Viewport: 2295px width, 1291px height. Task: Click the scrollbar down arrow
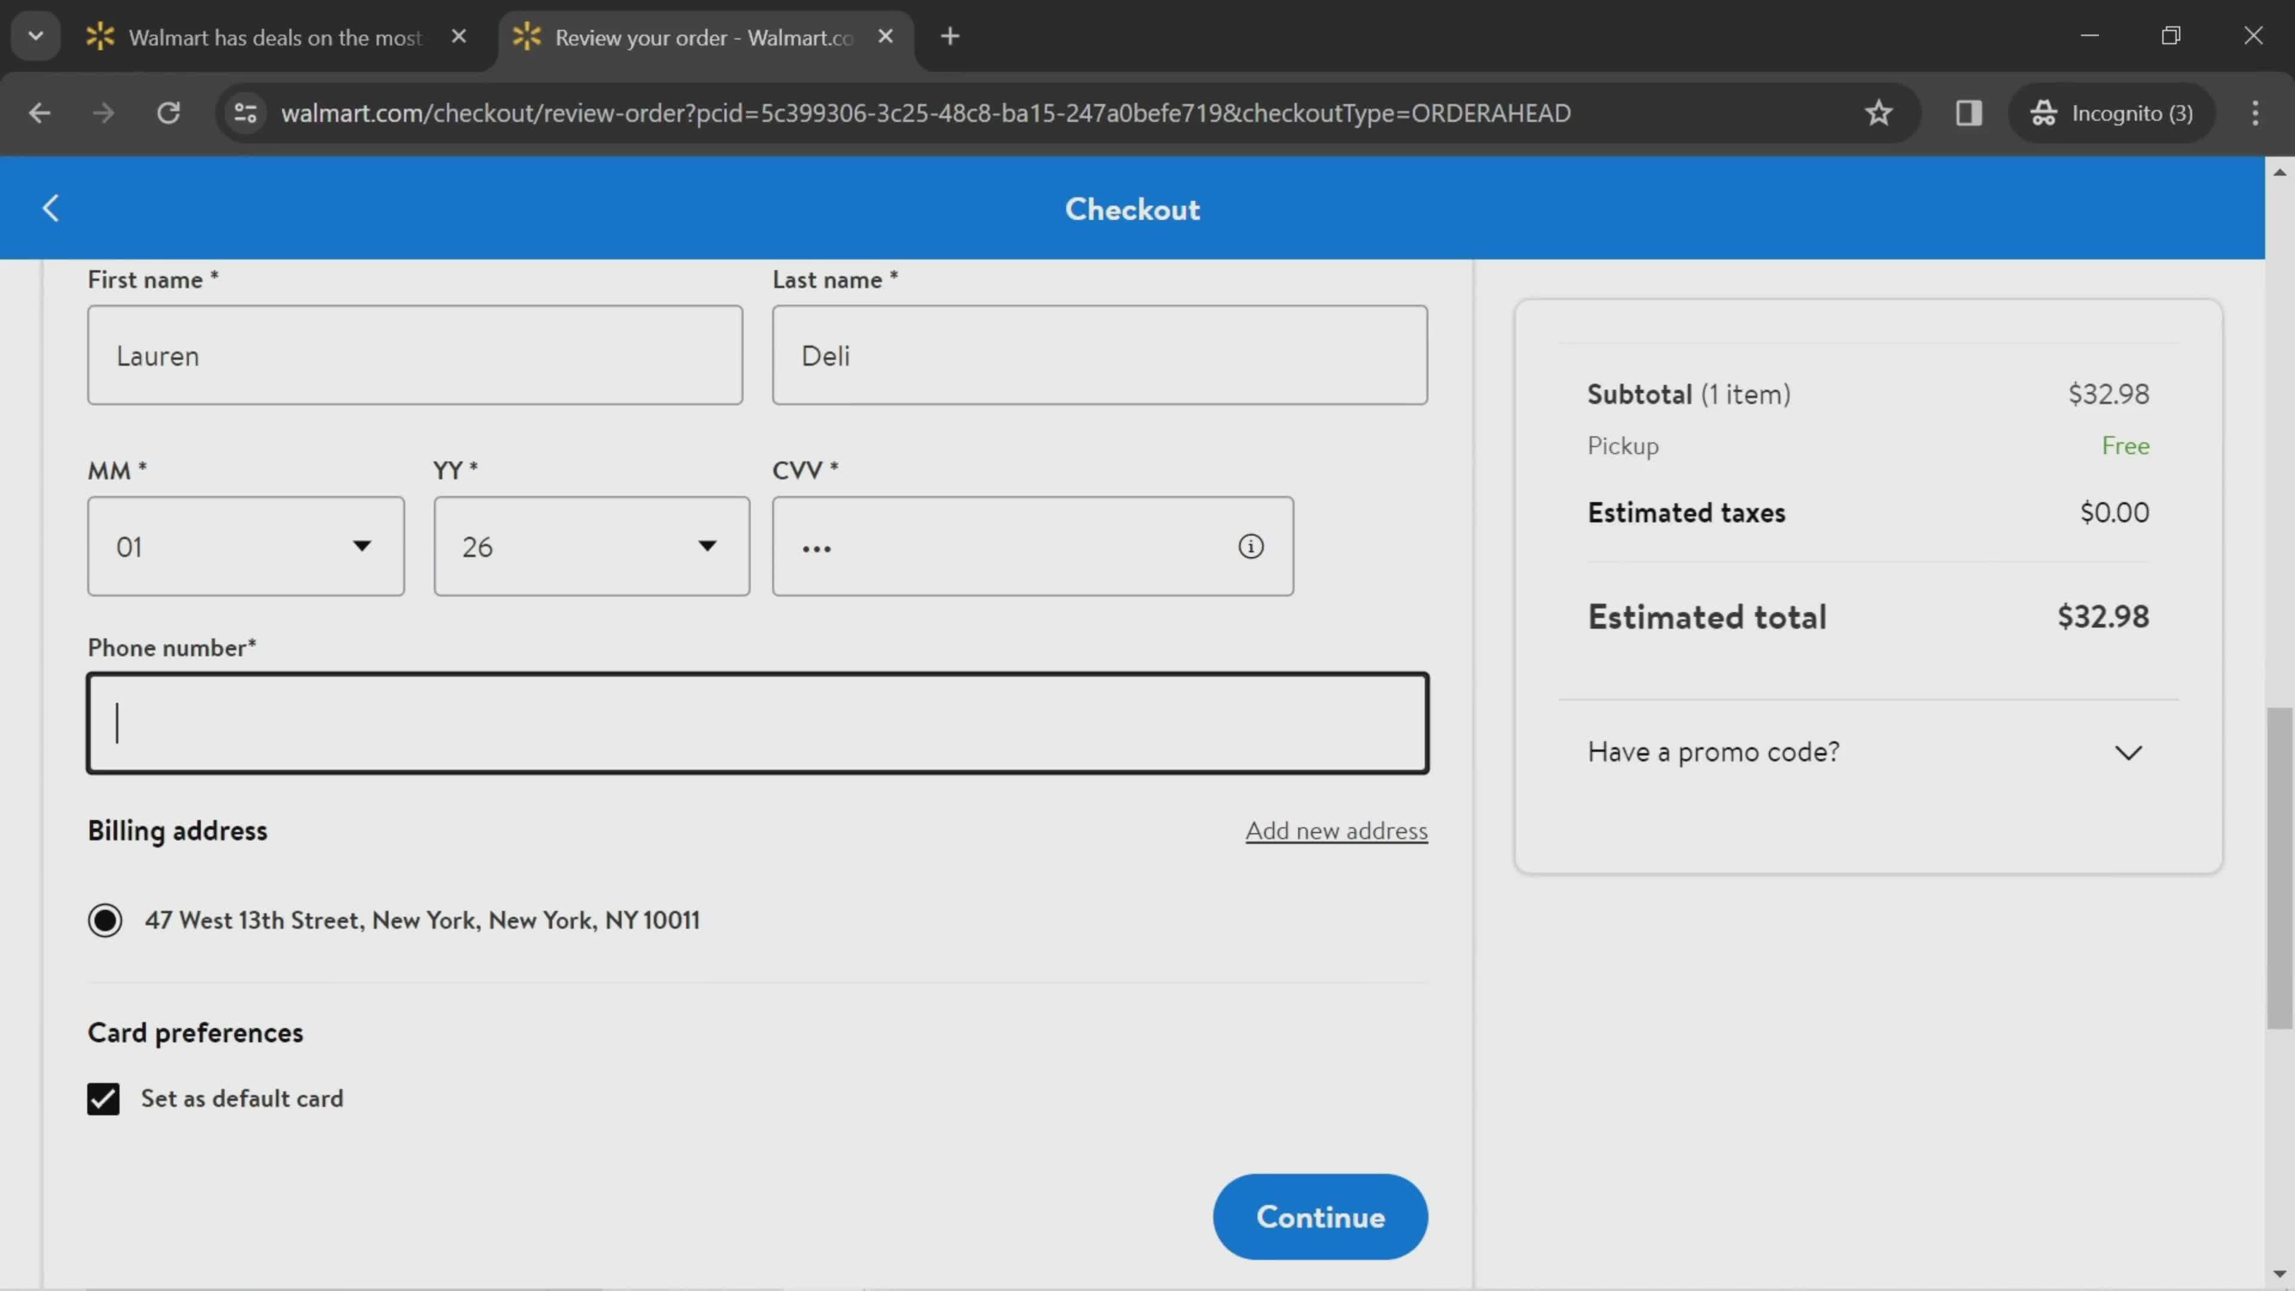click(2280, 1274)
